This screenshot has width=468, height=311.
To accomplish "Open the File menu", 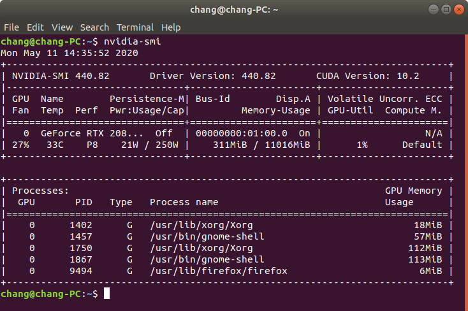I will [x=11, y=27].
